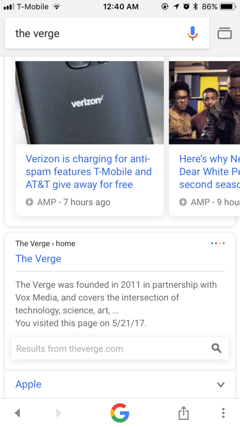Tap the AMP lightning icon on Verizon article
This screenshot has width=240, height=427.
[29, 202]
